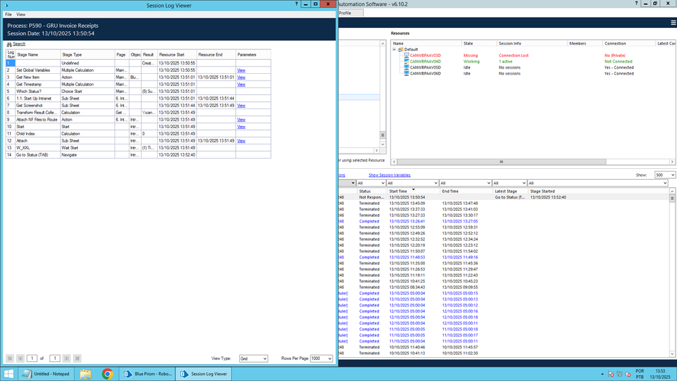Collapse the Default resource group
This screenshot has width=677, height=381.
coord(394,49)
